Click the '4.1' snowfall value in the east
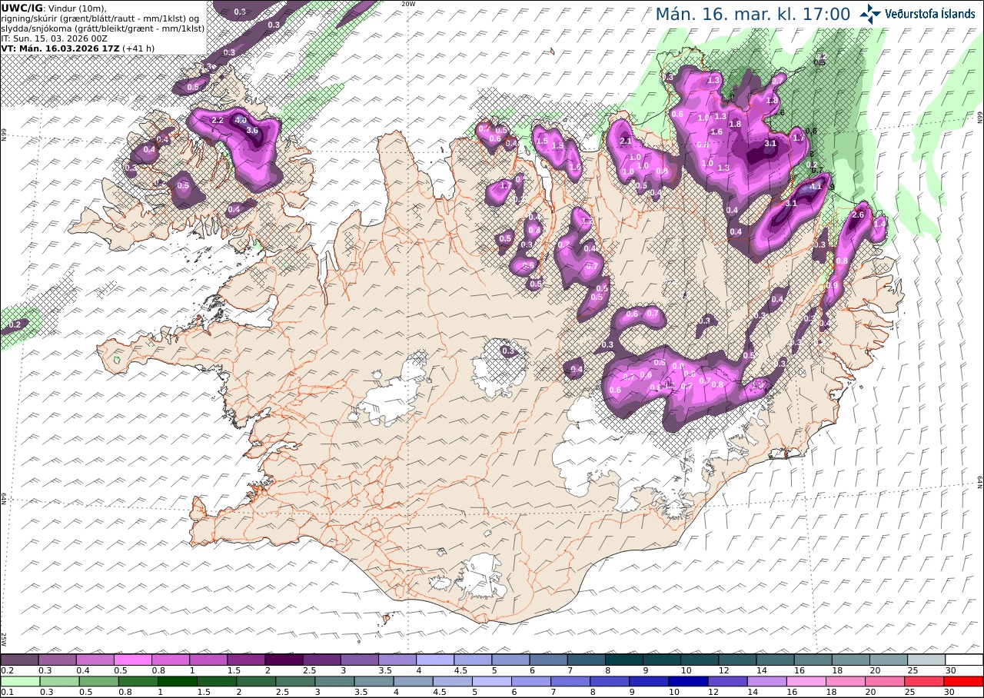 coord(816,186)
